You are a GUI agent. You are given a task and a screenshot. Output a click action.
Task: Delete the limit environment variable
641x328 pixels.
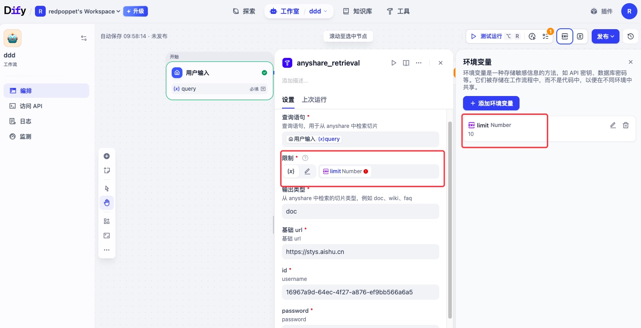tap(626, 125)
